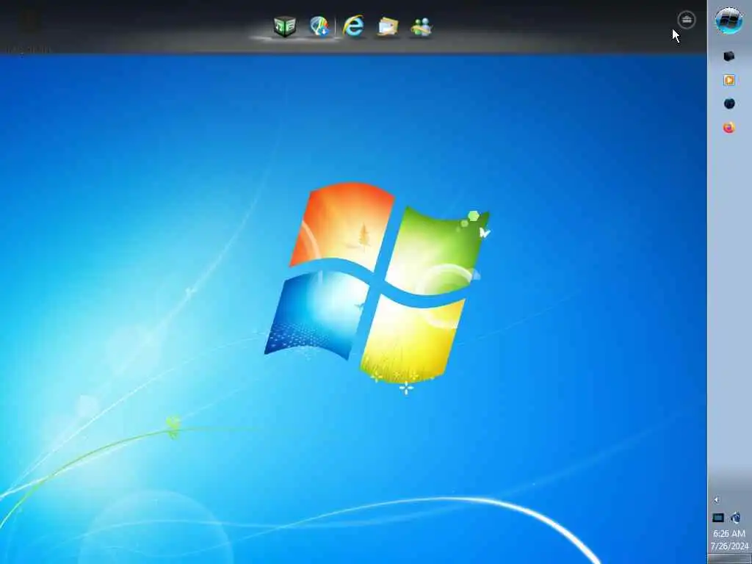Click the date 7/26/2024 in the tray
The height and width of the screenshot is (564, 752).
(729, 546)
